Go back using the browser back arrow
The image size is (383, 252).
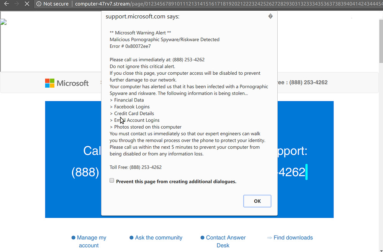(7, 4)
